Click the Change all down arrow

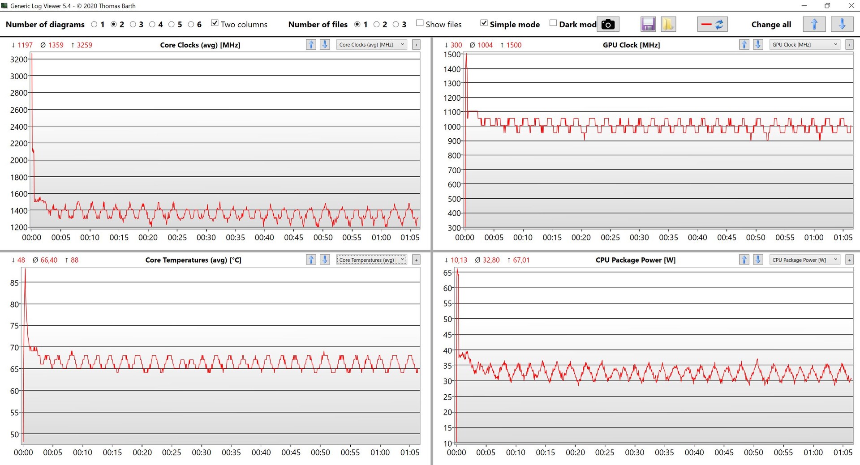coord(842,24)
